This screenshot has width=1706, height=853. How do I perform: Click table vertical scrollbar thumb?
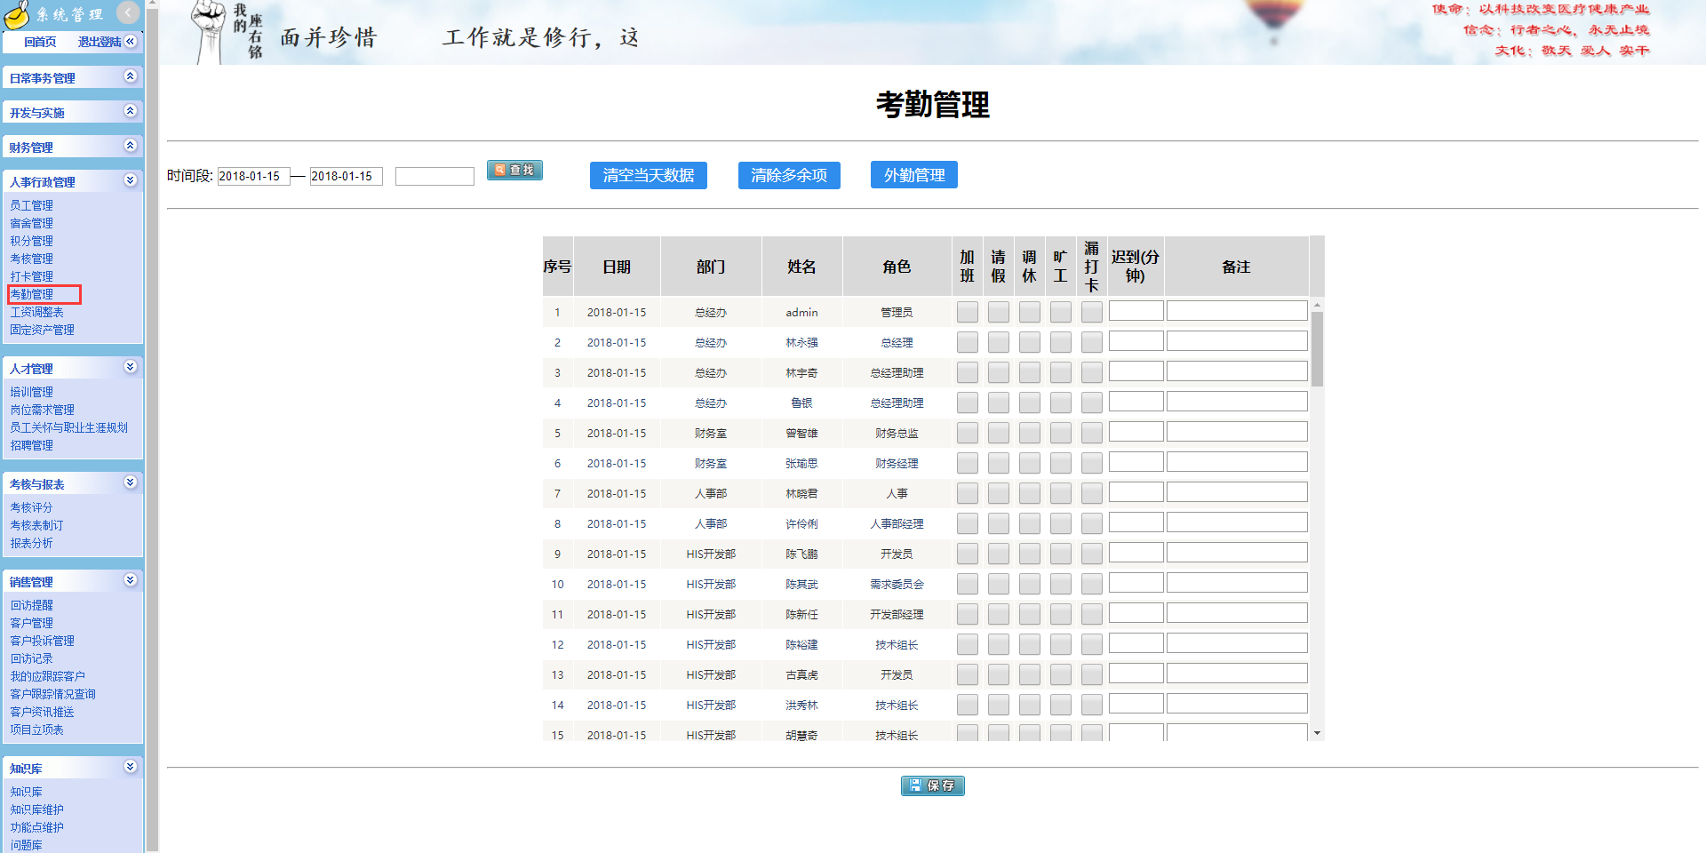tap(1317, 348)
